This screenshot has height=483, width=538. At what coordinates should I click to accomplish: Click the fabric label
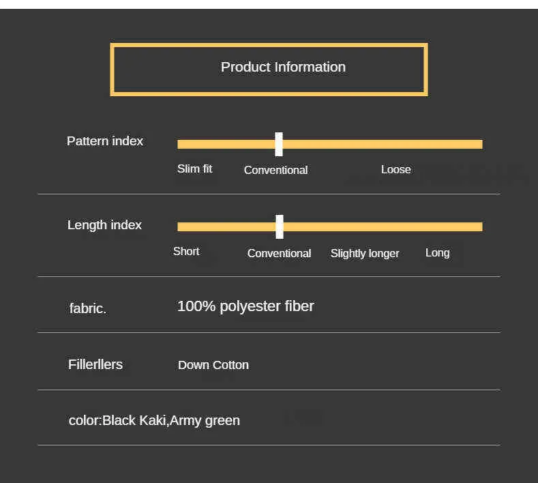pyautogui.click(x=88, y=308)
